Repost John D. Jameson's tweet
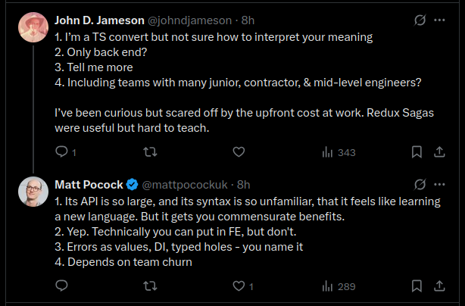This screenshot has width=465, height=306. (x=150, y=152)
